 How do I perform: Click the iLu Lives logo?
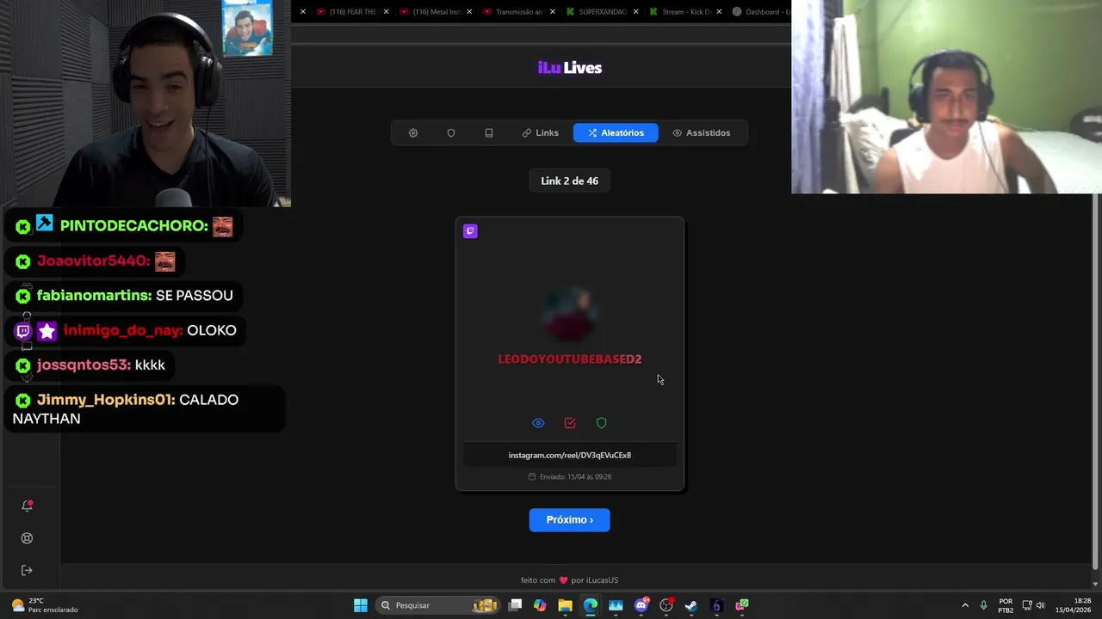570,68
